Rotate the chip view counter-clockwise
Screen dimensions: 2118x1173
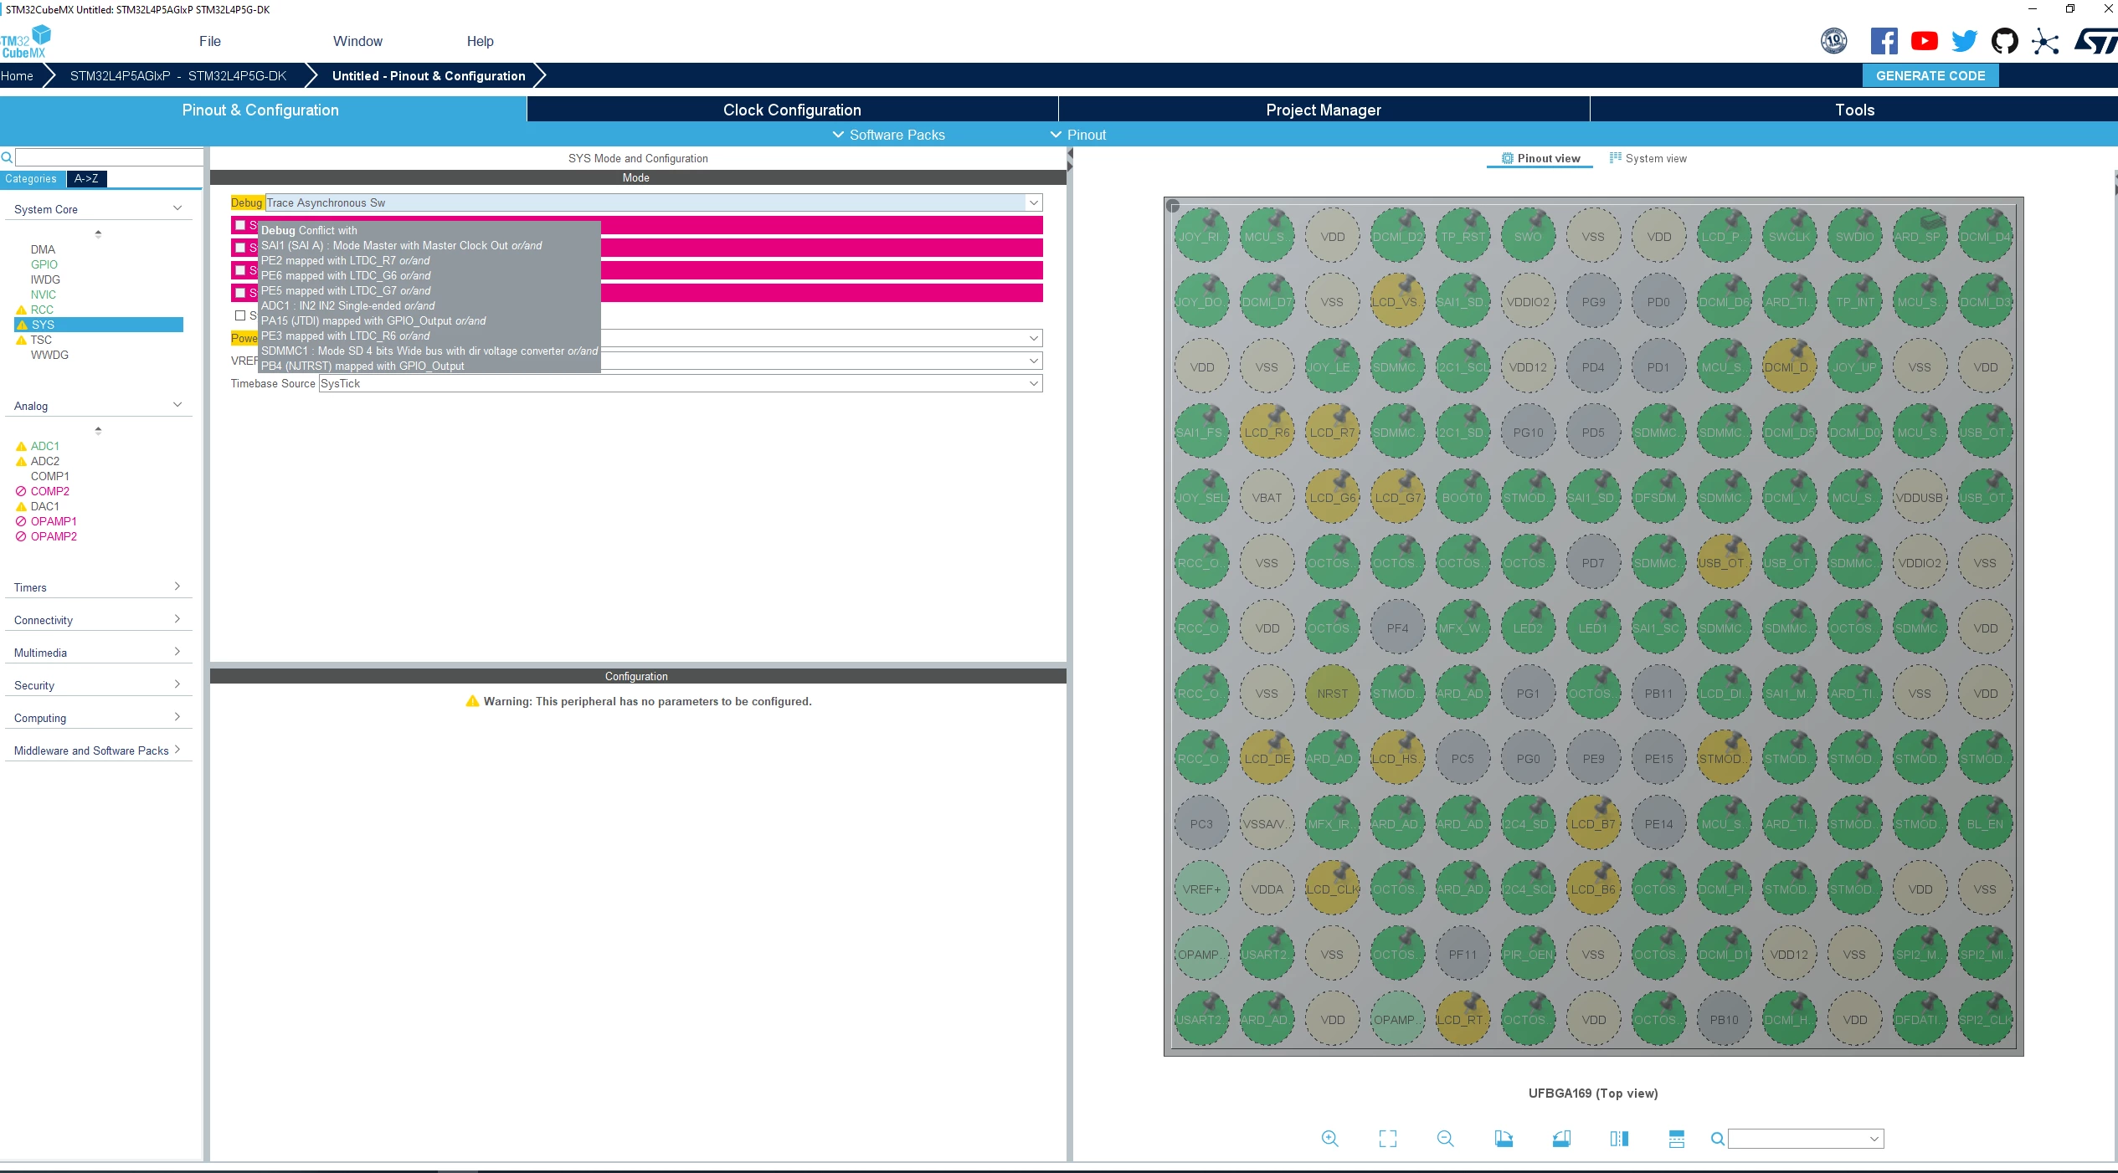(x=1561, y=1138)
